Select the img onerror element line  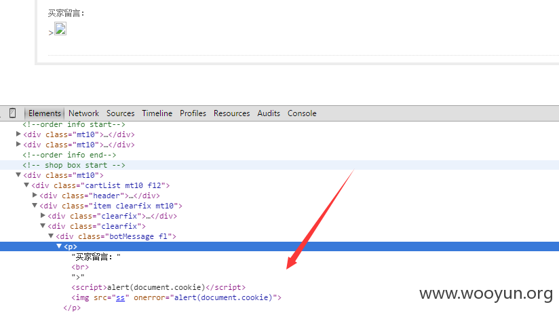tap(176, 297)
